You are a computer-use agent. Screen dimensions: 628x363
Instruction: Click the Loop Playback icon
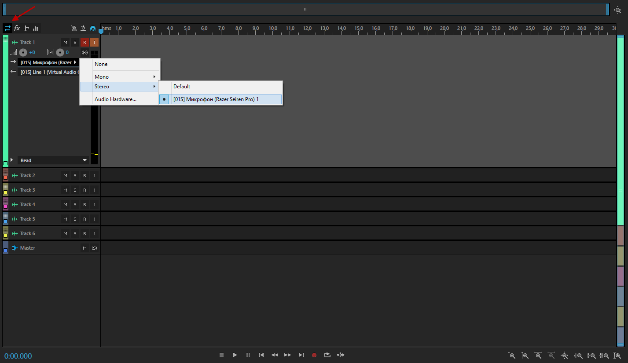coord(327,355)
